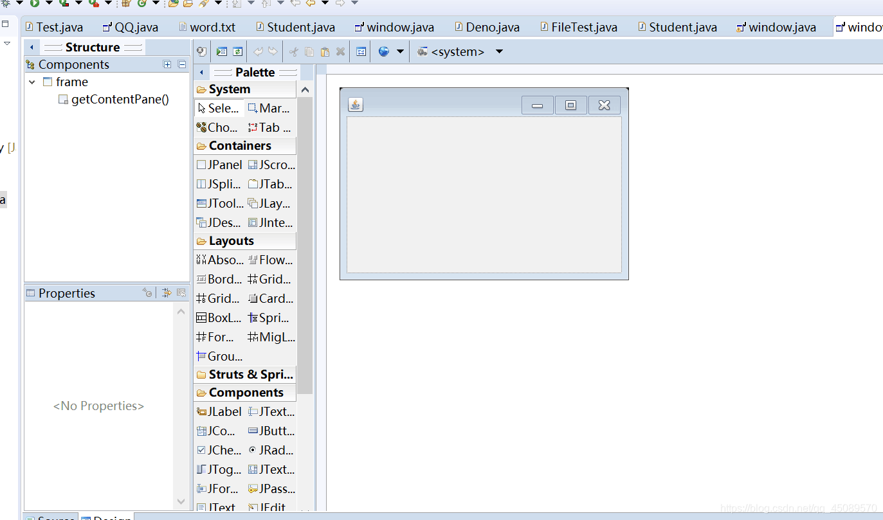
Task: Pick the Choose component tool
Action: click(219, 127)
